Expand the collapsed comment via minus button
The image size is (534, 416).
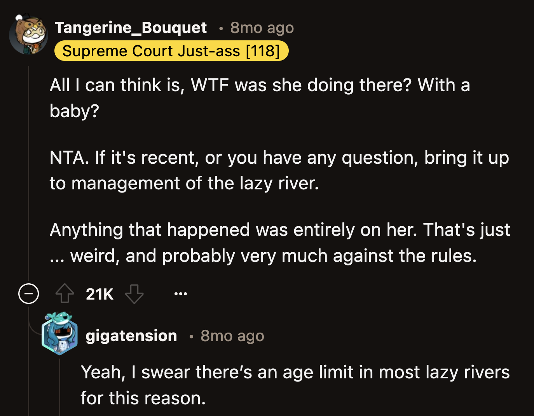[x=29, y=294]
